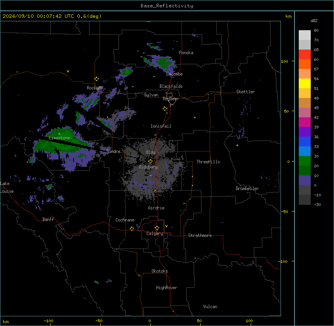
Task: Click the yellow diamond marker near Cochrane
Action: pyautogui.click(x=132, y=228)
